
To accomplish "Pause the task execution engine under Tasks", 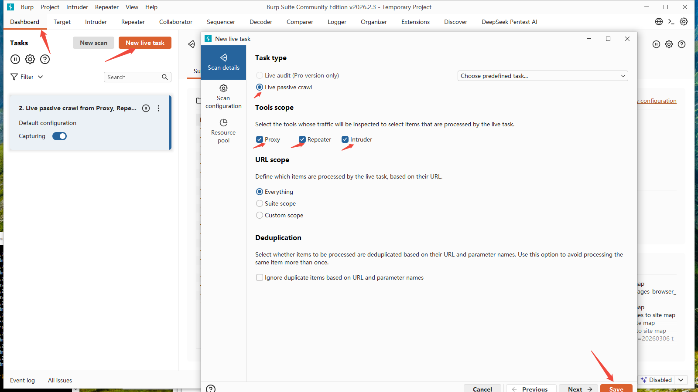I will (15, 59).
